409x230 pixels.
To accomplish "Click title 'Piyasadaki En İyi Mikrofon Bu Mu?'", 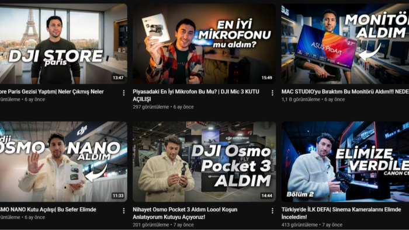I will [x=196, y=95].
